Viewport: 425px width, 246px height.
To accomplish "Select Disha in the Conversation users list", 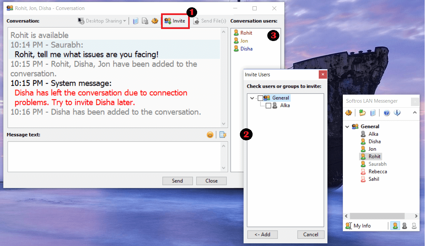I will (x=243, y=49).
